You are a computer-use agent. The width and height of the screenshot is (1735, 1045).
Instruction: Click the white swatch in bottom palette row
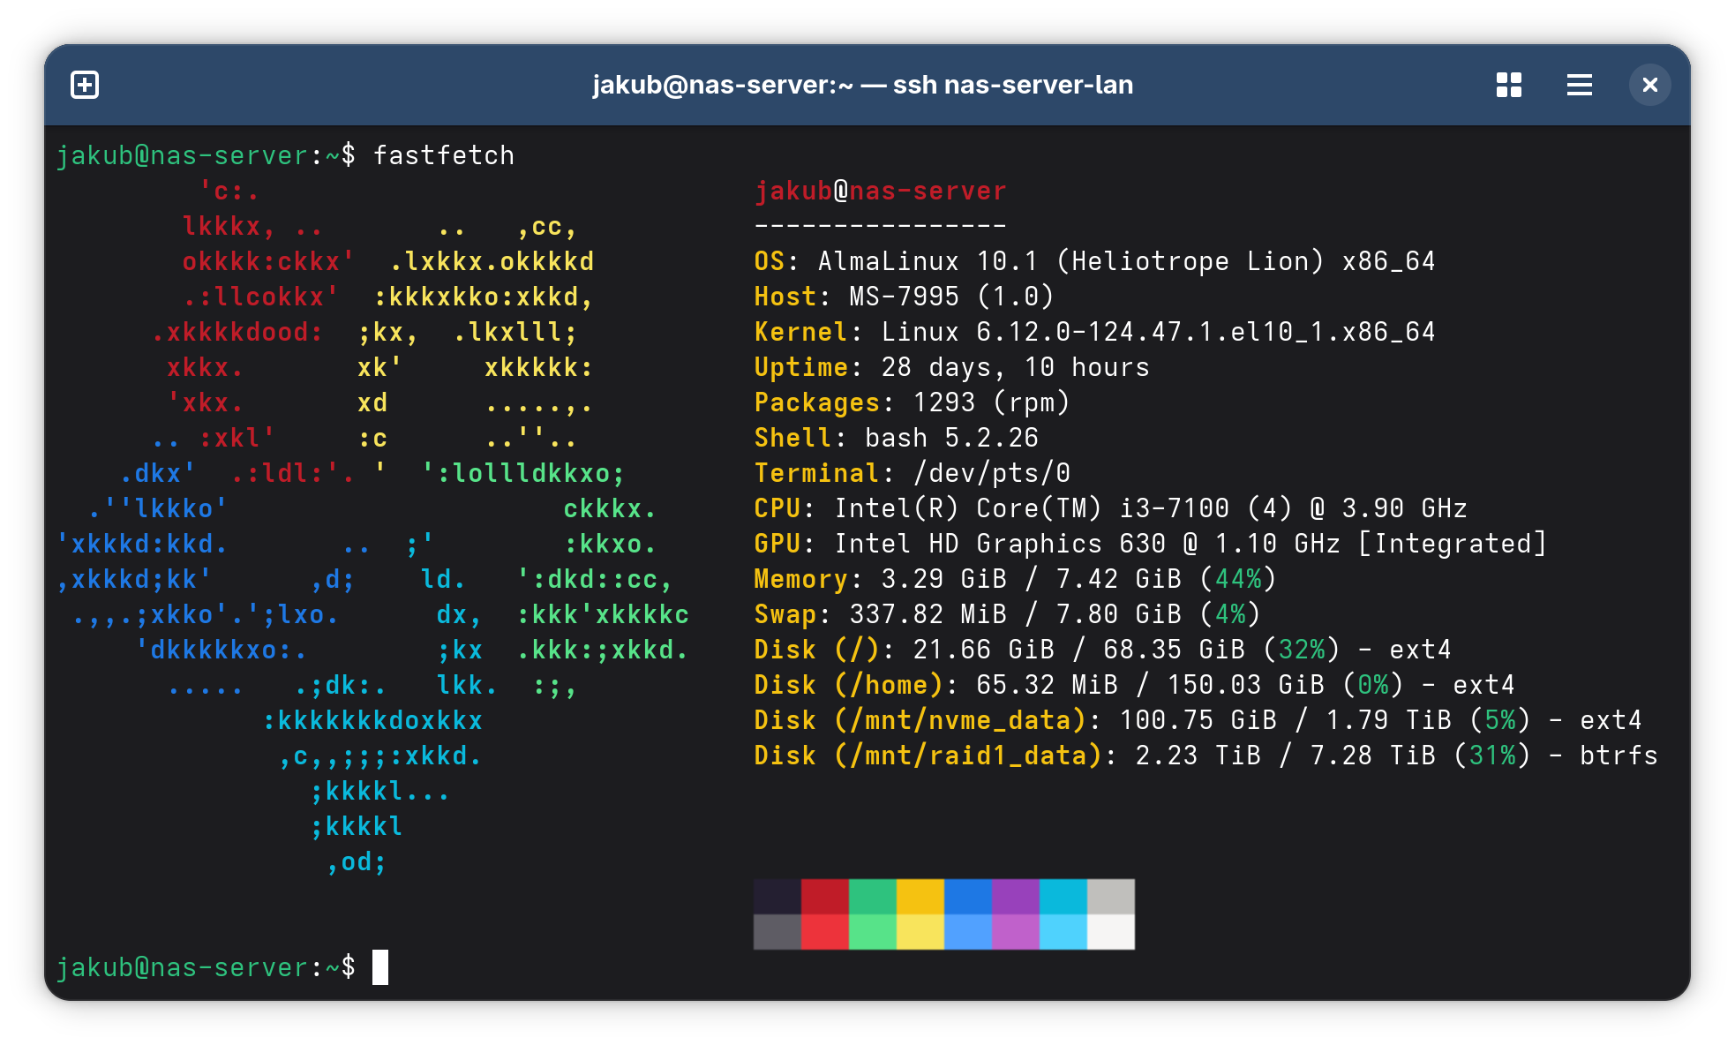click(x=1111, y=932)
